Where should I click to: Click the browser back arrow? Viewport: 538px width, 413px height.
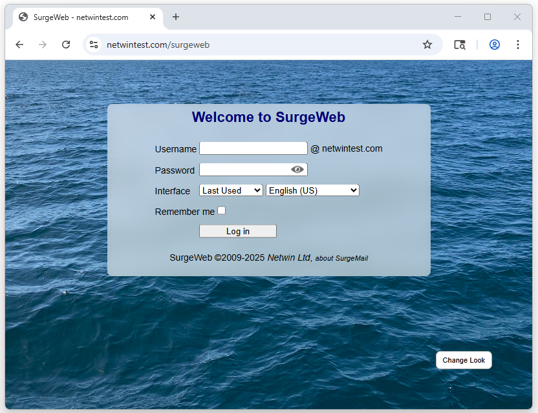coord(19,45)
